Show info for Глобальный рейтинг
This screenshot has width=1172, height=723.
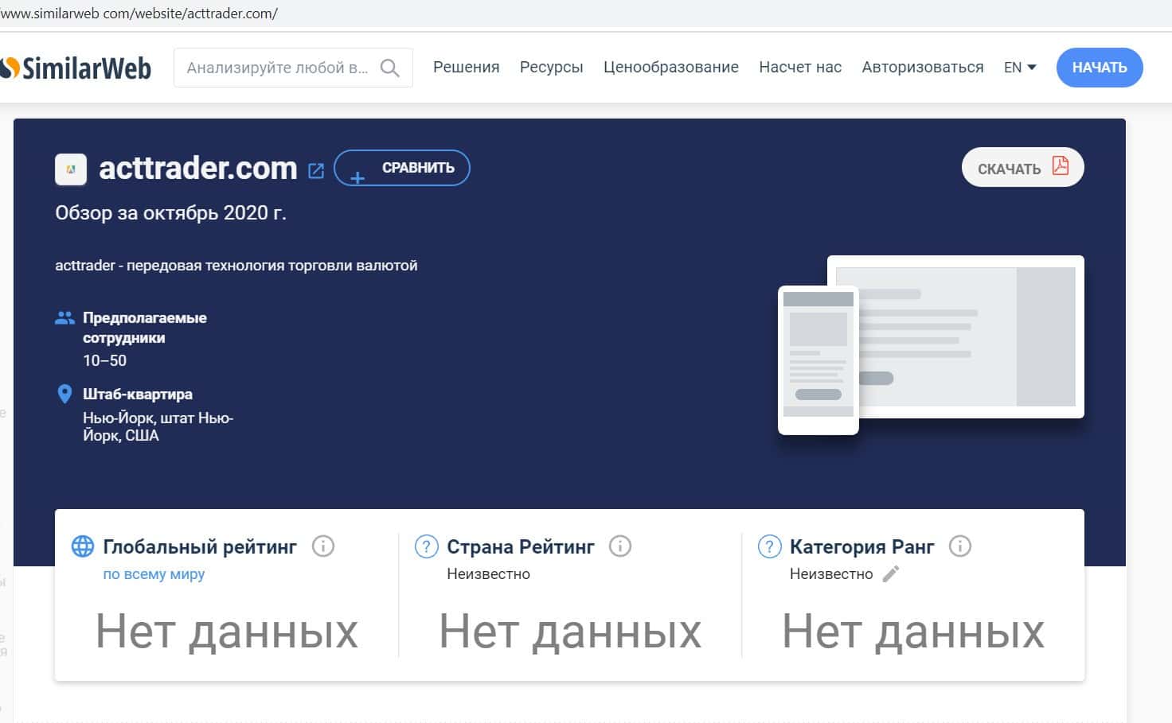coord(323,546)
